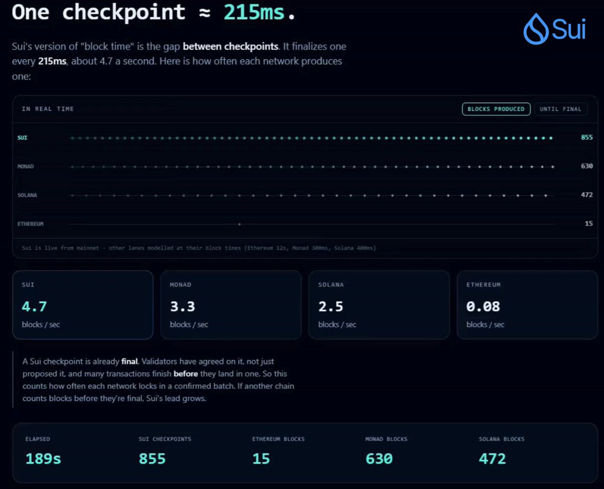Click the 15 count ending the ETHEREUM lane
The image size is (604, 489).
point(589,224)
